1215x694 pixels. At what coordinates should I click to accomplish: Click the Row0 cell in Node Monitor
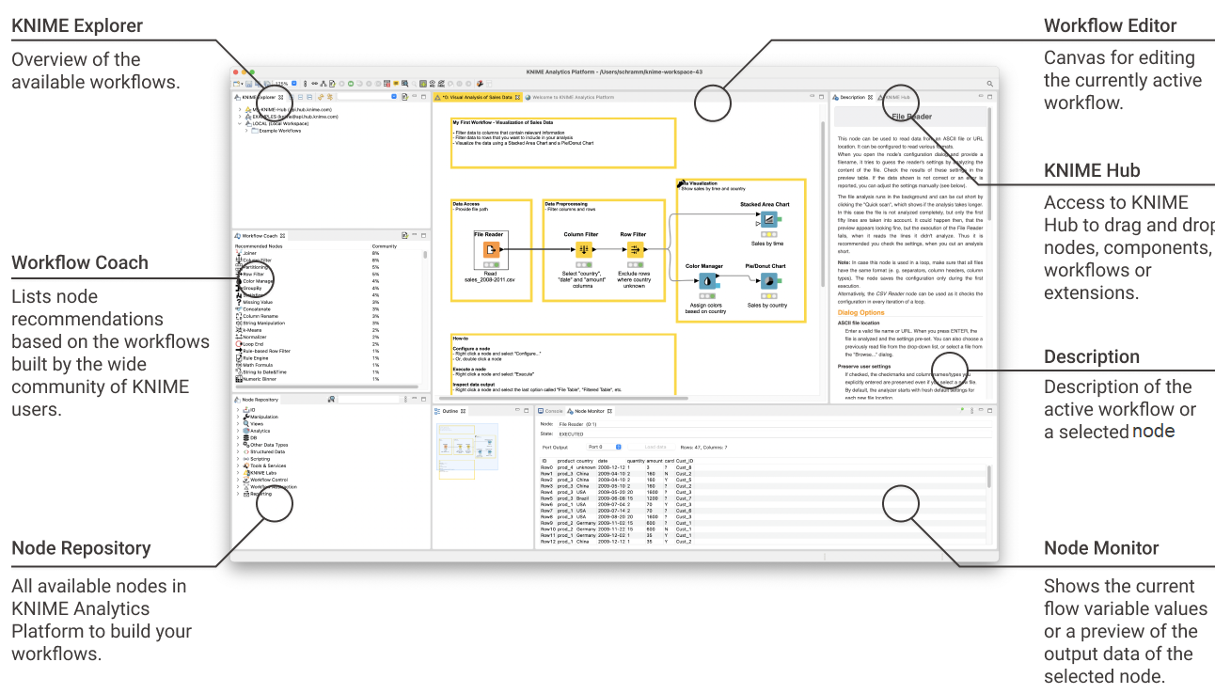pyautogui.click(x=547, y=466)
